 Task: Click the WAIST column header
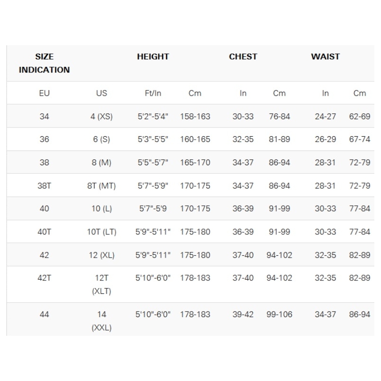pos(325,57)
